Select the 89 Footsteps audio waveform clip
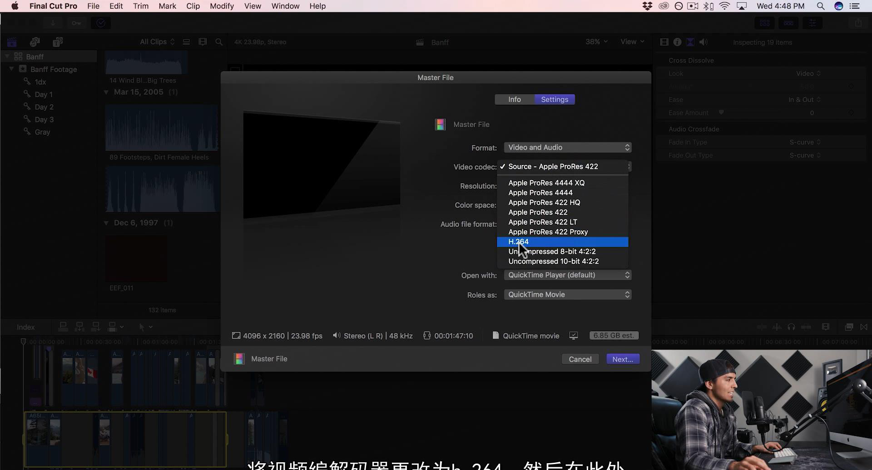 (x=162, y=128)
